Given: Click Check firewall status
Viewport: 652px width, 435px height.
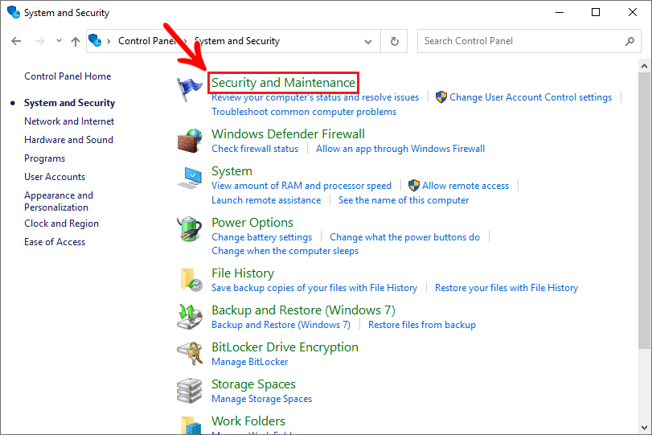Looking at the screenshot, I should coord(255,149).
